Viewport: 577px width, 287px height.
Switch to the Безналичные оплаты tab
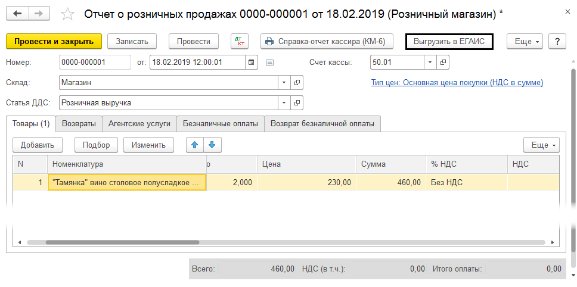point(220,124)
